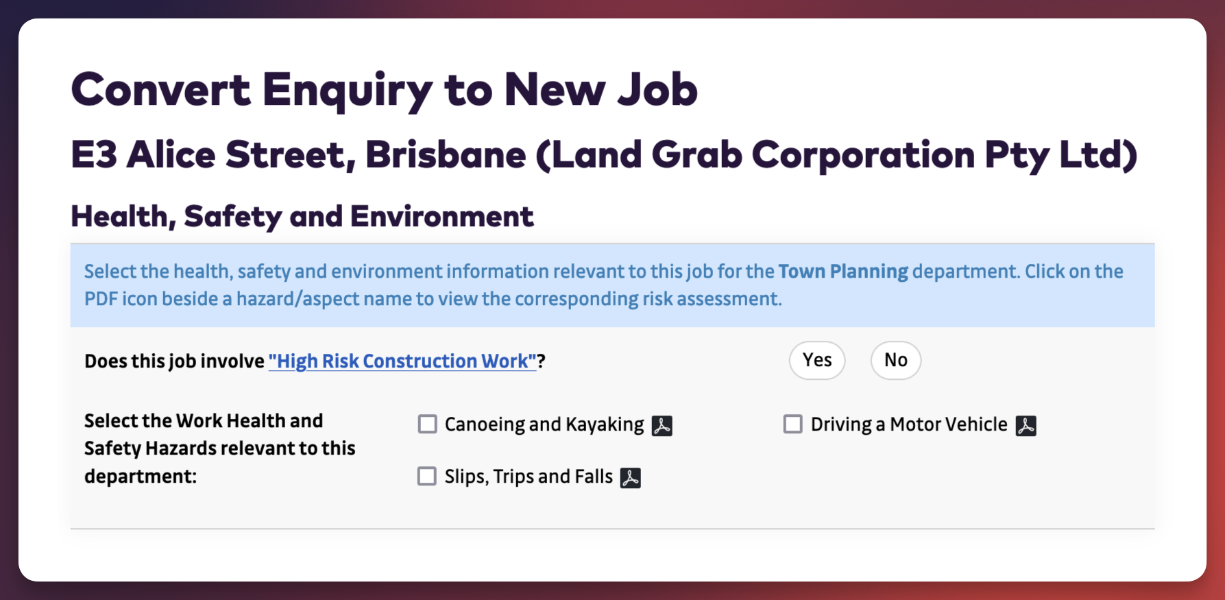Click the "PDF icon beside a hazard/aspect name" instruction line

432,299
